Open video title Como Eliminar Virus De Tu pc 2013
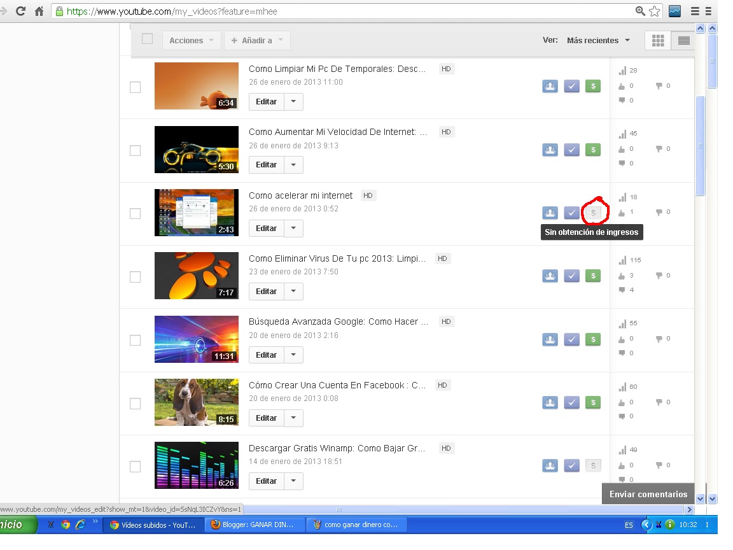Viewport: 733px width, 550px height. (x=337, y=258)
